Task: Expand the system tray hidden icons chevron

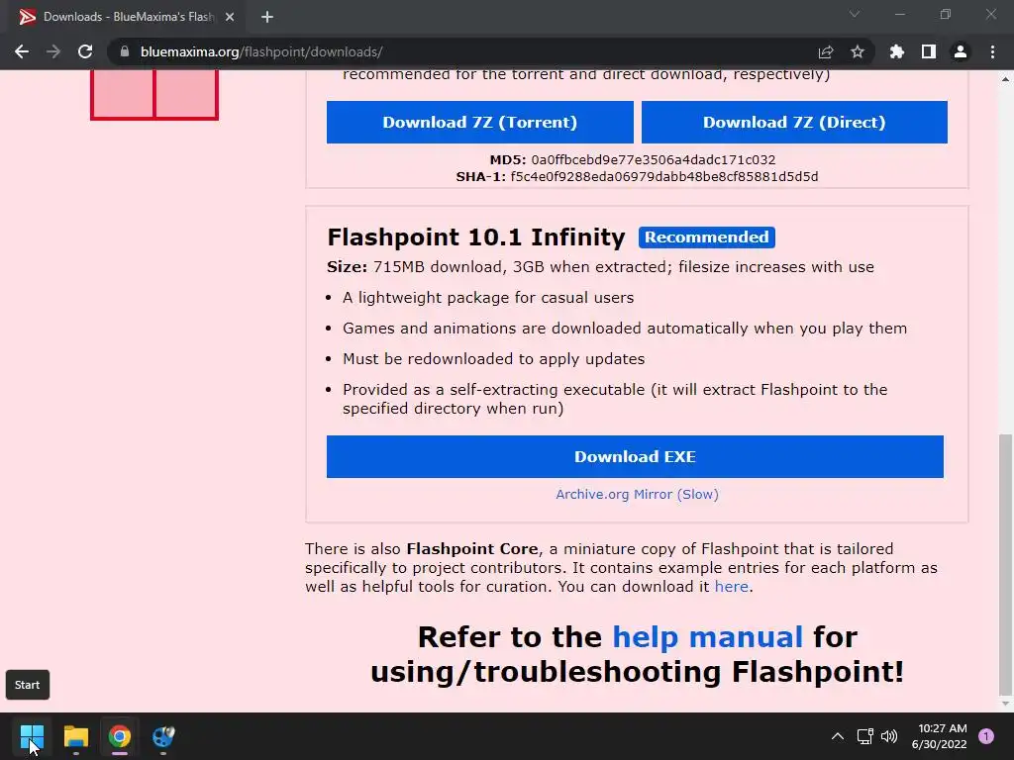Action: (838, 736)
